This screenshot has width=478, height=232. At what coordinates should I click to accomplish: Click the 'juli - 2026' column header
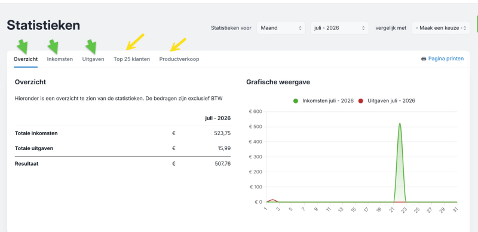pyautogui.click(x=217, y=118)
